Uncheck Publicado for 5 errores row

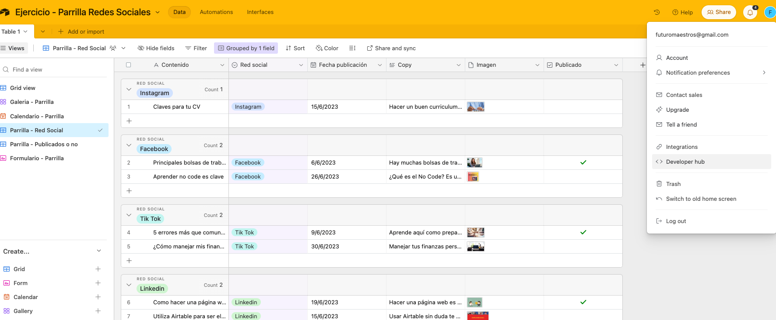583,232
